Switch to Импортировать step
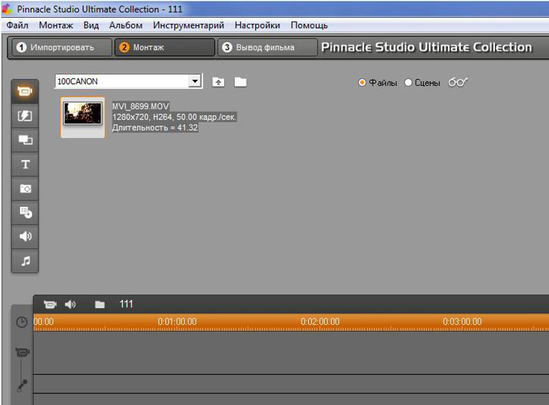 point(61,47)
